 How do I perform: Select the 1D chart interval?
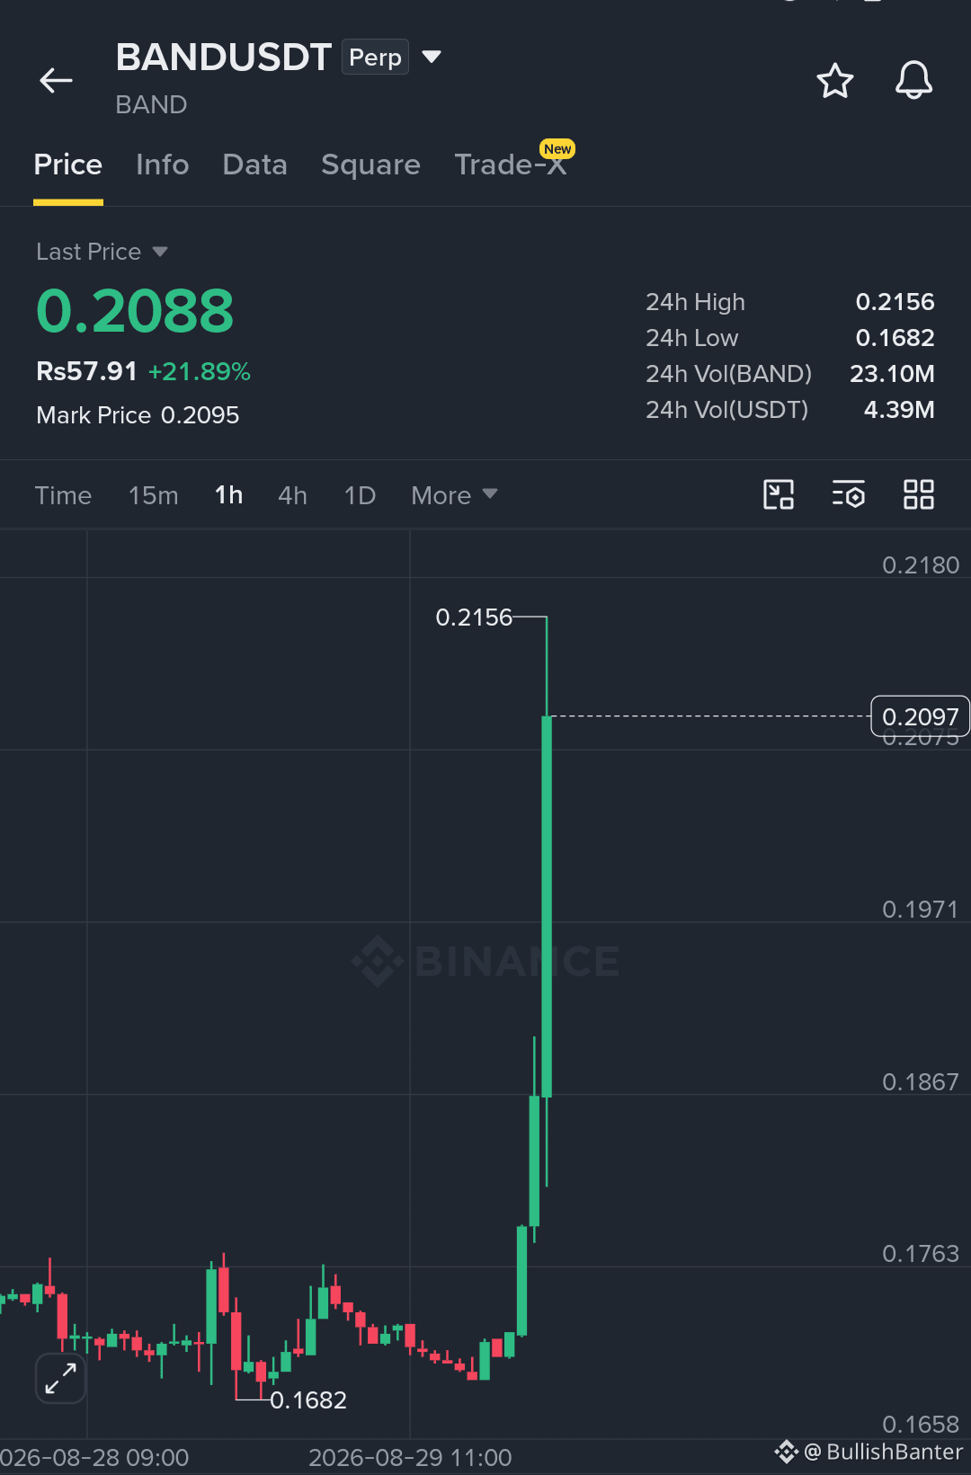pos(360,495)
